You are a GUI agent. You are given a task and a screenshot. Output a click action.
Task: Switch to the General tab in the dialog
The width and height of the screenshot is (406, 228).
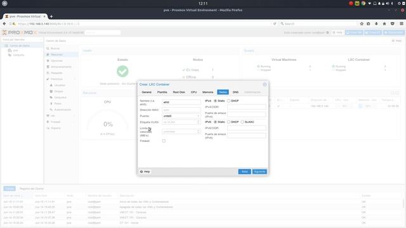pos(147,92)
